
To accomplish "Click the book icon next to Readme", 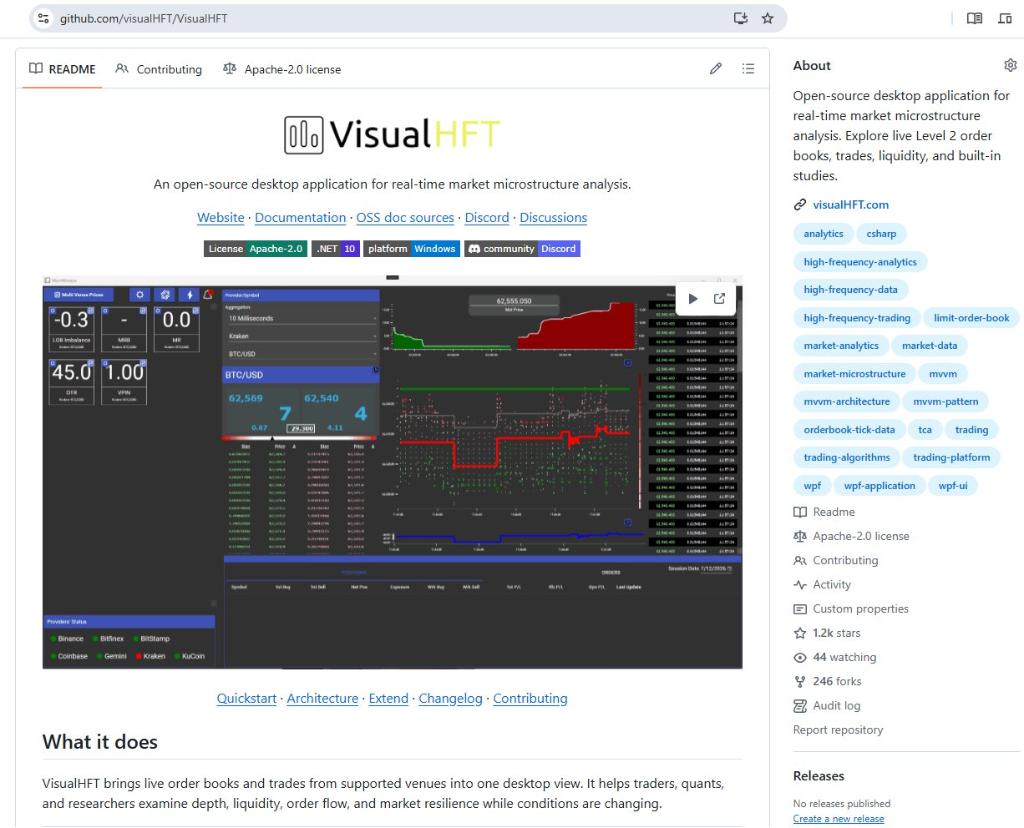I will pyautogui.click(x=800, y=512).
